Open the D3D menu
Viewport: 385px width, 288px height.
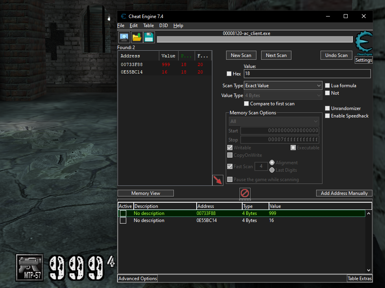[163, 25]
